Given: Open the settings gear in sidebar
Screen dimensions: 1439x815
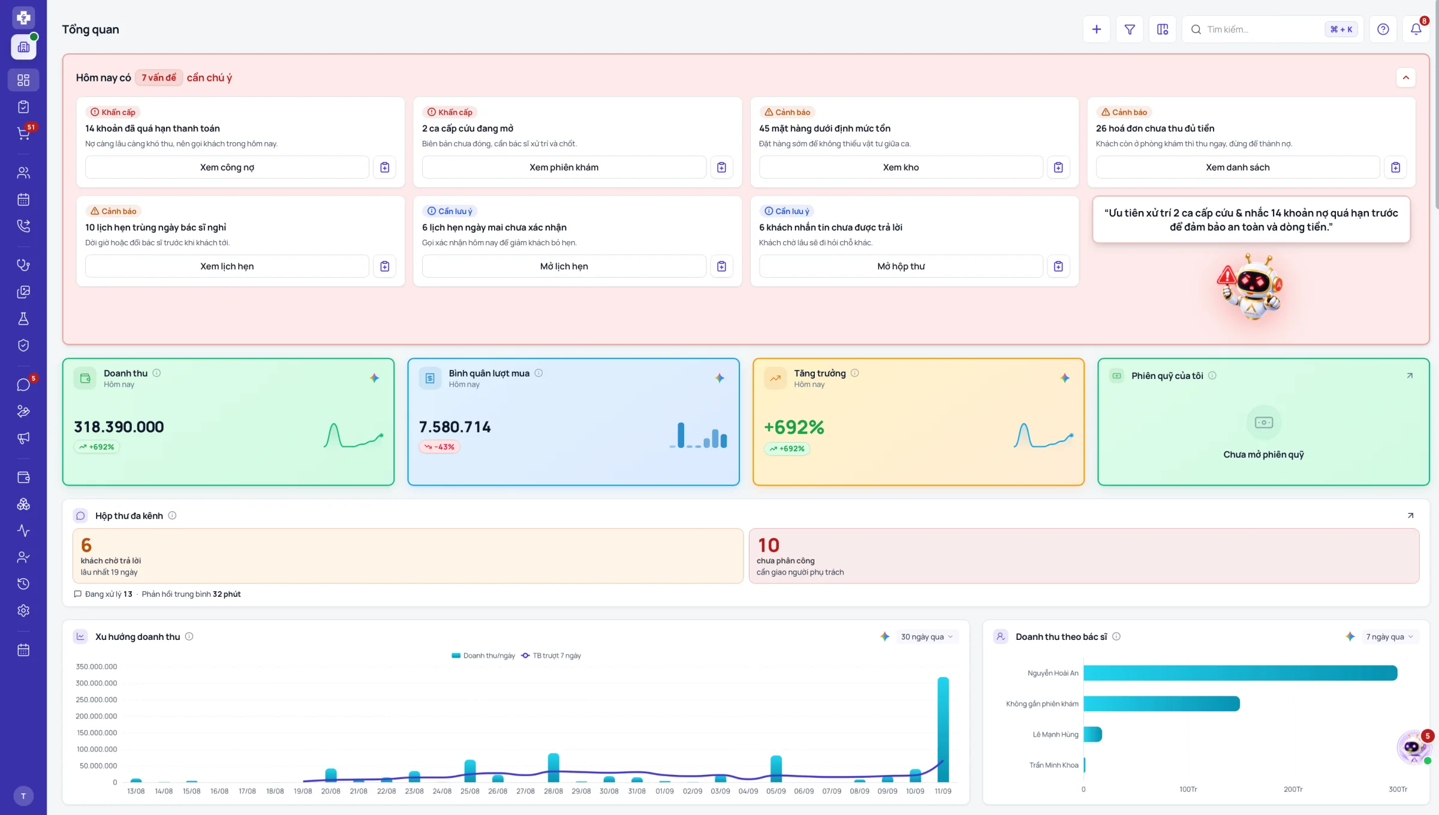Looking at the screenshot, I should (x=23, y=610).
